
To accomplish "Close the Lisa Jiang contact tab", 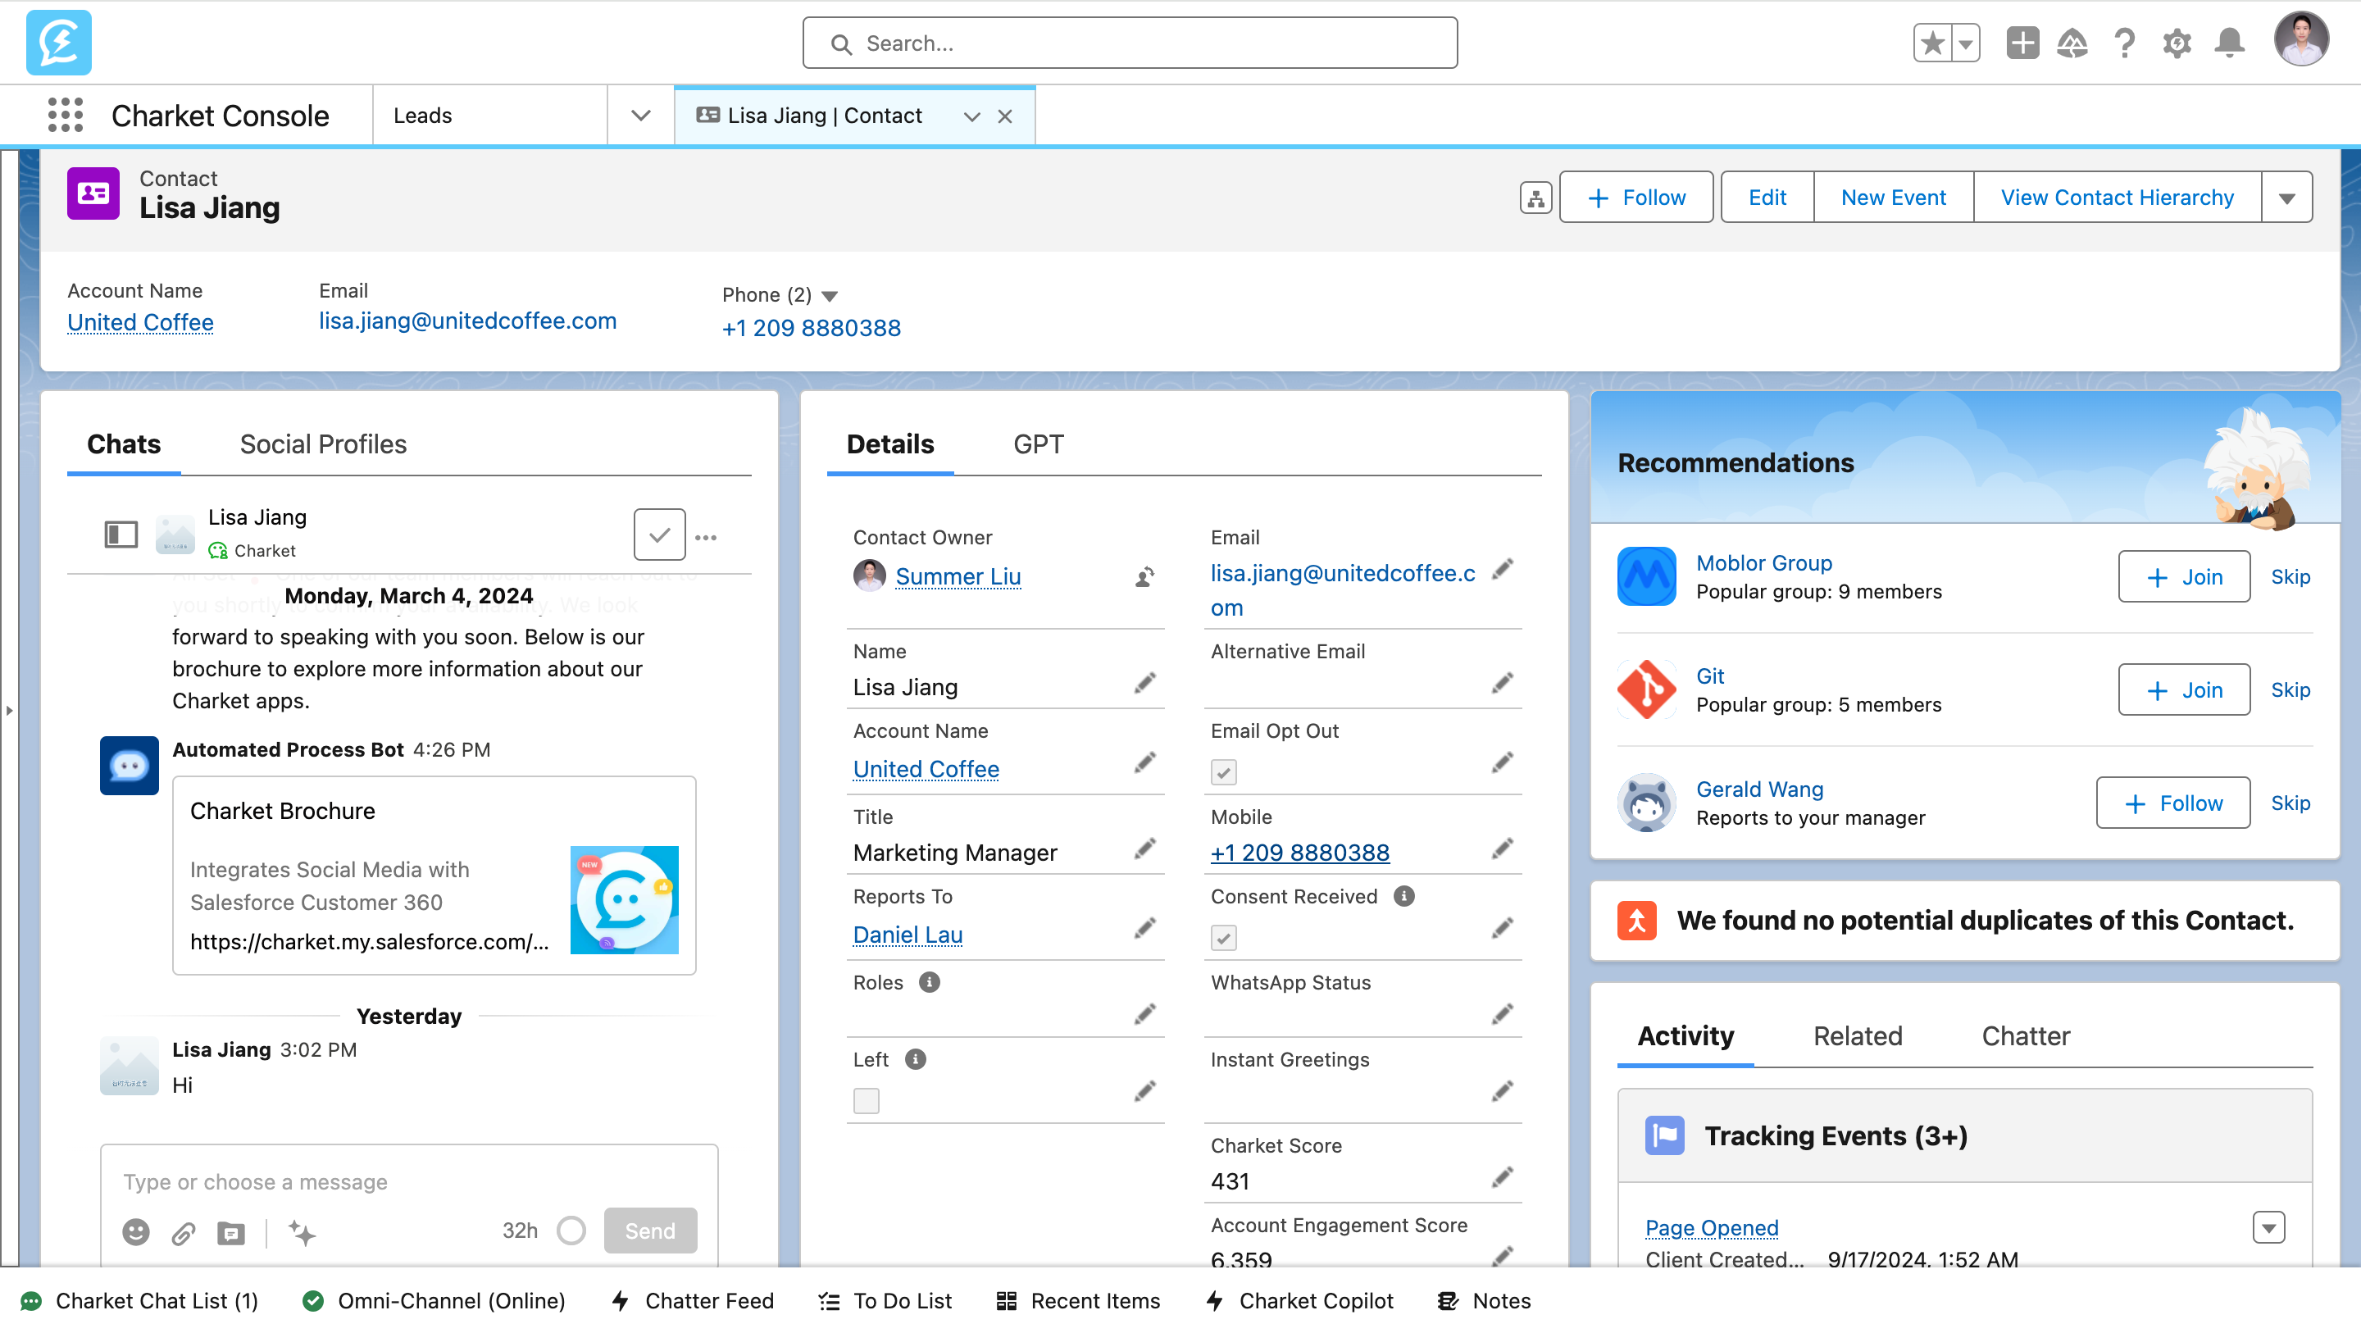I will [1005, 116].
